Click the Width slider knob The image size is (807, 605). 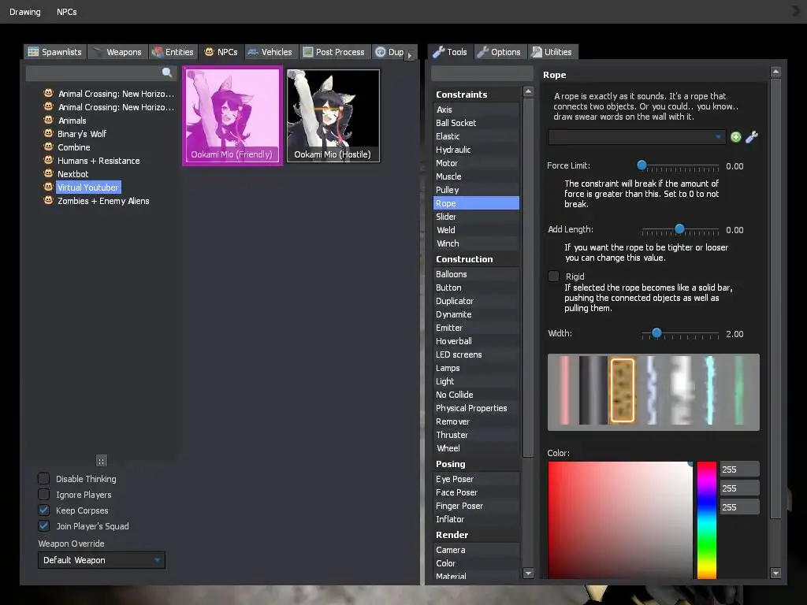tap(656, 333)
